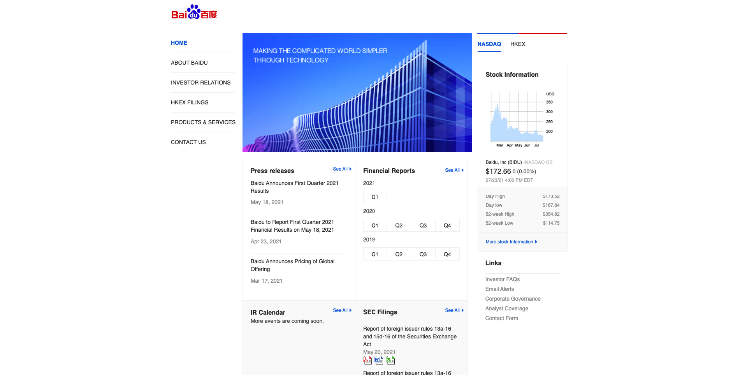Click See All for Financial Reports
This screenshot has height=375, width=747.
(x=454, y=170)
